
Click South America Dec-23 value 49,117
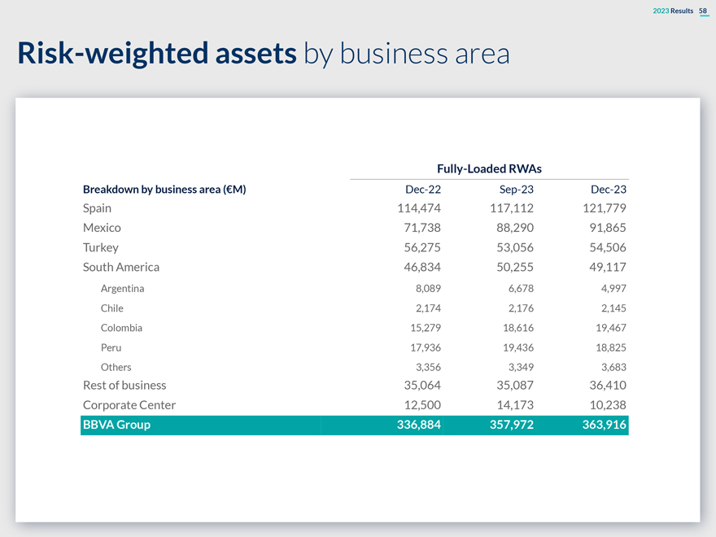[607, 267]
